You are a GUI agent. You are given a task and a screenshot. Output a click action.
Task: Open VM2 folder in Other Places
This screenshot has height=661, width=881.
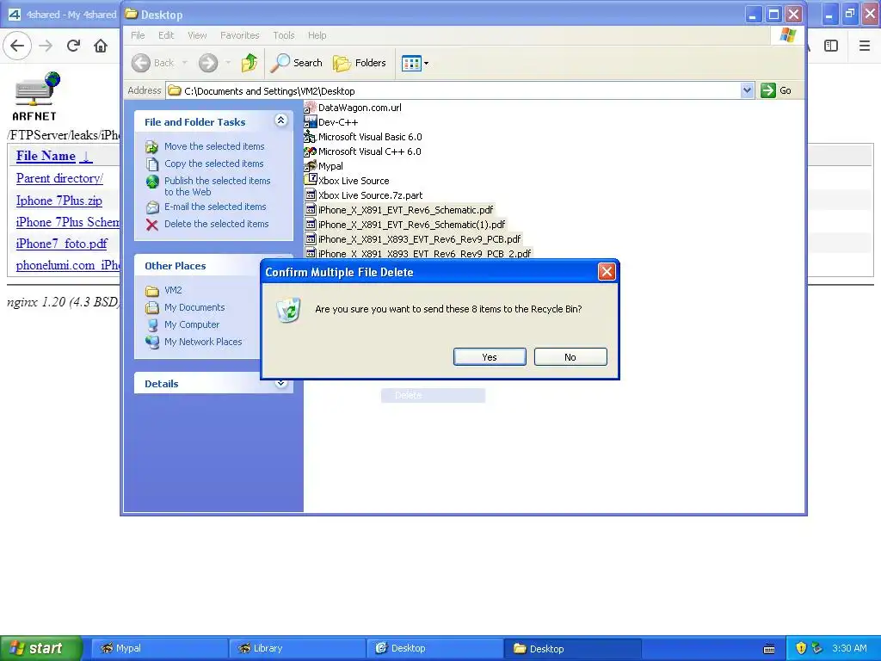(x=173, y=290)
